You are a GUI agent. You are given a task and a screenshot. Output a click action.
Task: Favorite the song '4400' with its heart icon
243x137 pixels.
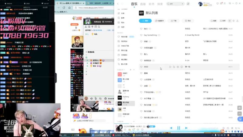(141, 67)
